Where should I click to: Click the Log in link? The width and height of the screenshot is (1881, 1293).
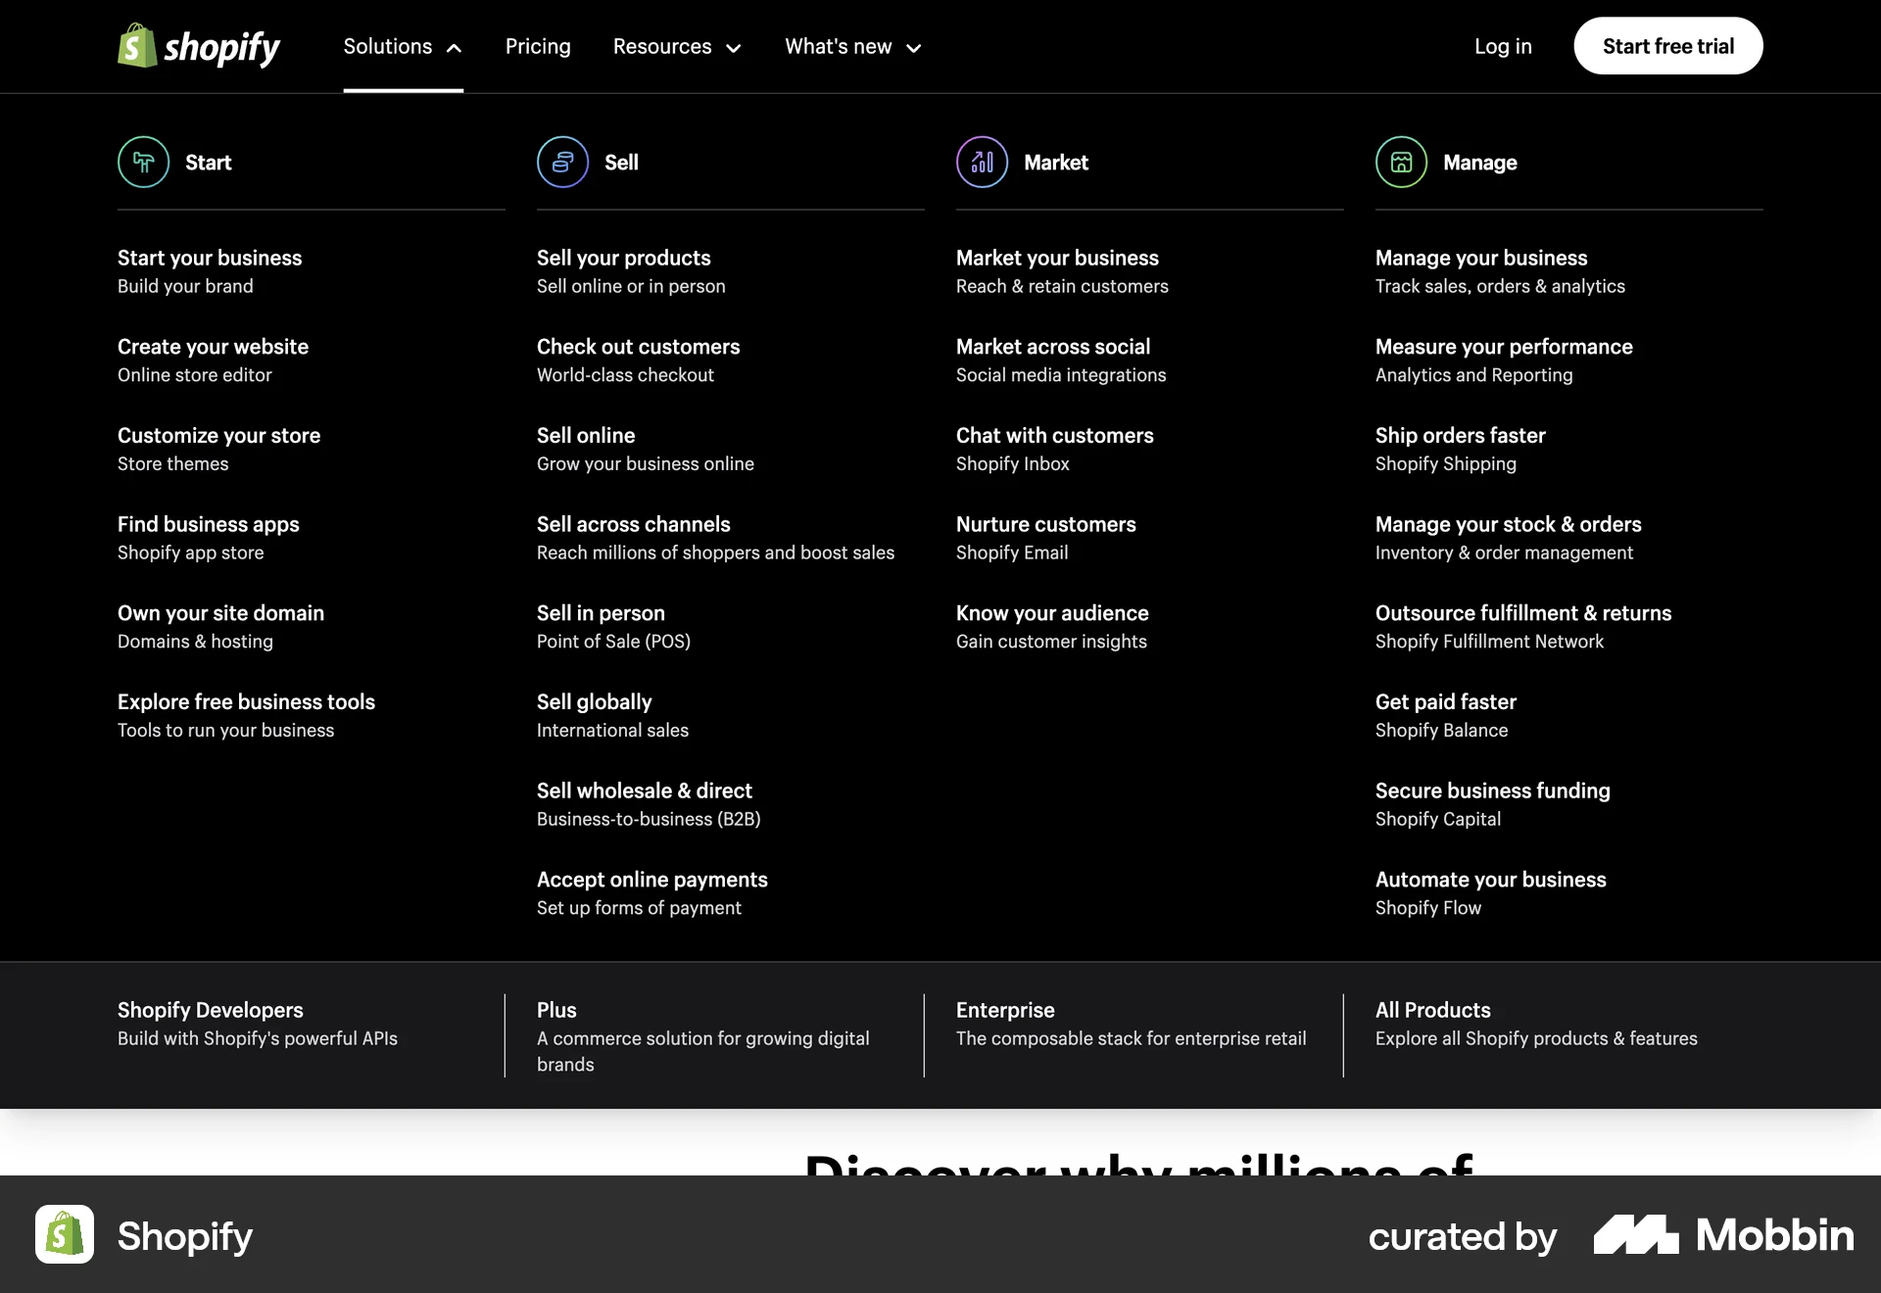tap(1503, 46)
